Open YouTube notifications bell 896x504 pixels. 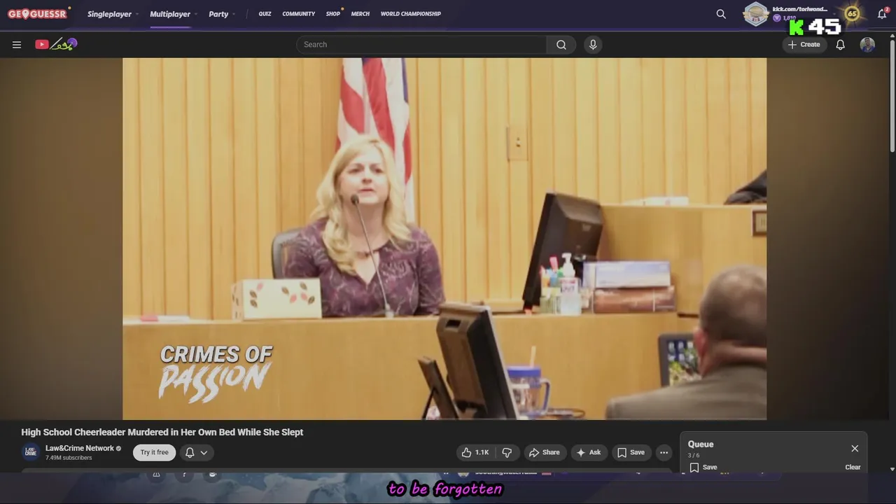tap(841, 45)
